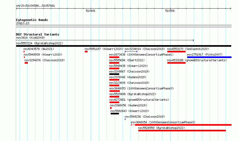Open nsv3294976 (Chaisson2019) variant
This screenshot has width=239, height=141.
45,60
